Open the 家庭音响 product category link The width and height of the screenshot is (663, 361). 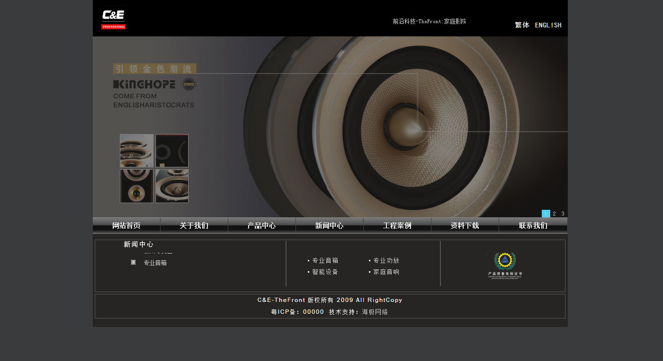pyautogui.click(x=386, y=272)
